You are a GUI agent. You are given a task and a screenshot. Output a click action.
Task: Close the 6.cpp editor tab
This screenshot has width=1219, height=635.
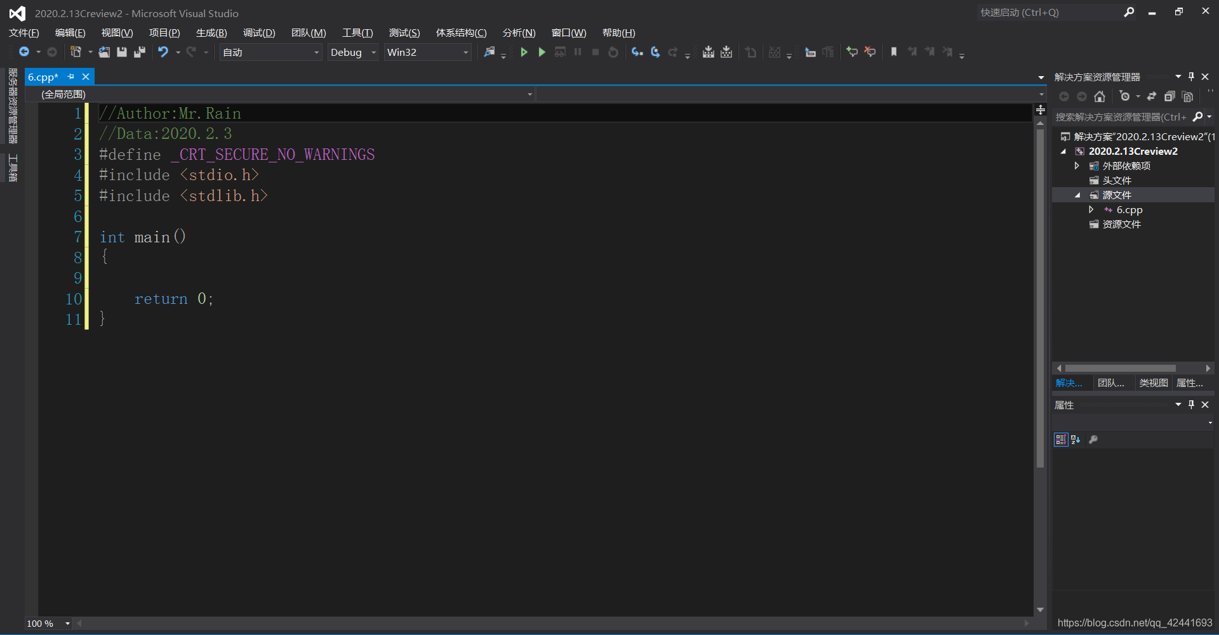(x=86, y=77)
